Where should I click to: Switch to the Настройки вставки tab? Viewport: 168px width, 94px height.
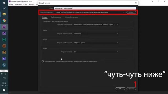coord(72,17)
